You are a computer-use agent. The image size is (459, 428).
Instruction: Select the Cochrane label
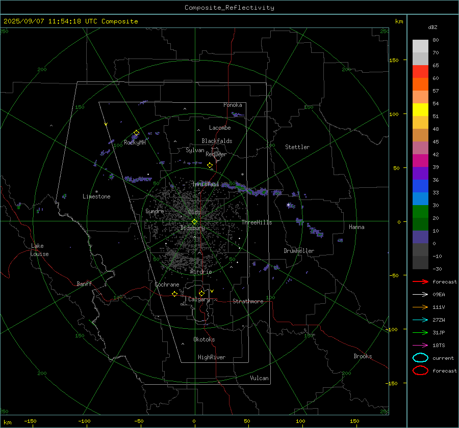167,284
